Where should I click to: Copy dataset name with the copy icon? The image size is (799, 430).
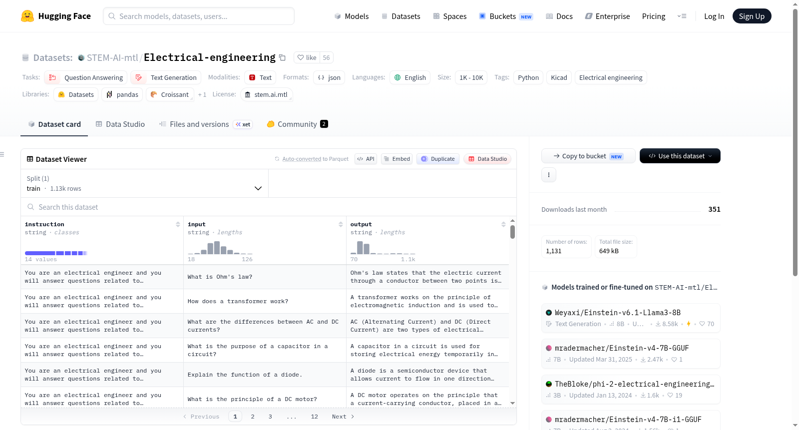click(x=282, y=57)
